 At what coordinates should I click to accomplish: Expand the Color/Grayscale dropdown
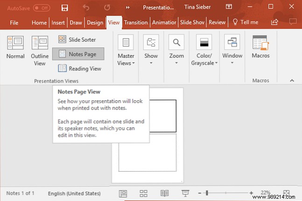pyautogui.click(x=204, y=50)
